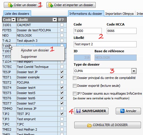Choose Ajouter un dossier in context menu
Image resolution: width=143 pixels, height=135 pixels.
pos(35,50)
